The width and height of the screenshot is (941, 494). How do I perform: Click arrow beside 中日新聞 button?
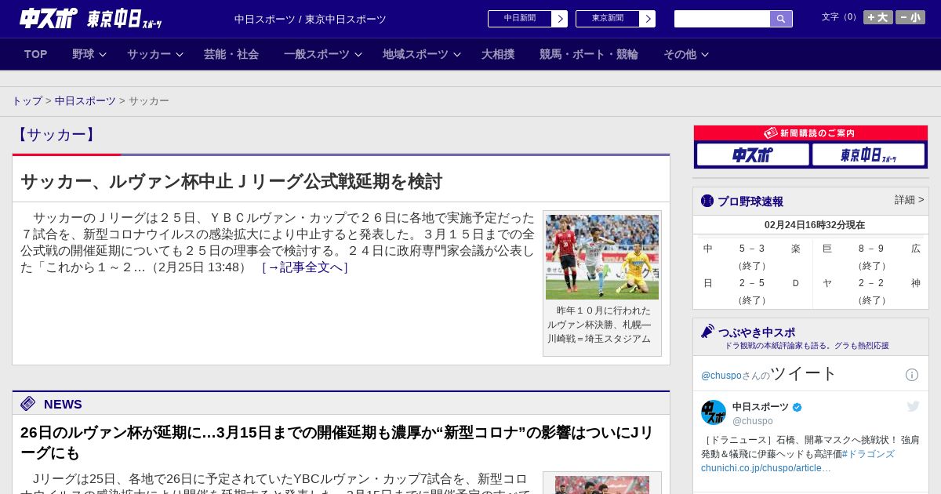(x=560, y=19)
